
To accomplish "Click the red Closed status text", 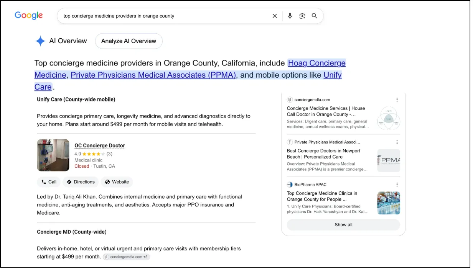I will click(82, 166).
